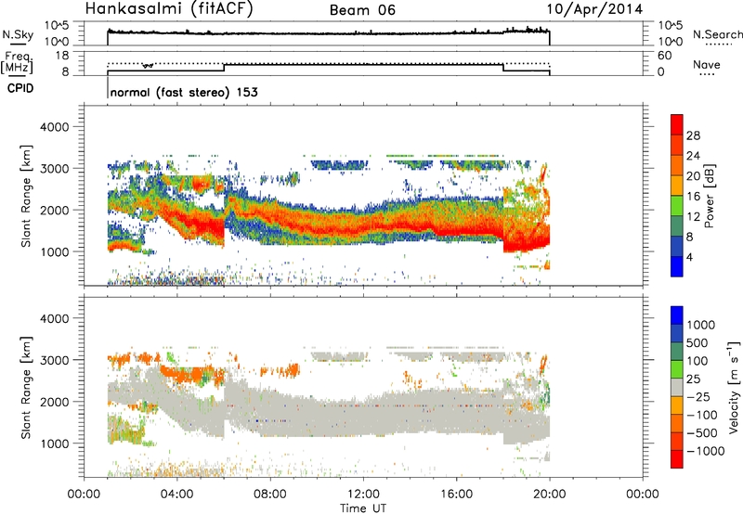Click the 'Freq. [MHz]' axis label

19,63
